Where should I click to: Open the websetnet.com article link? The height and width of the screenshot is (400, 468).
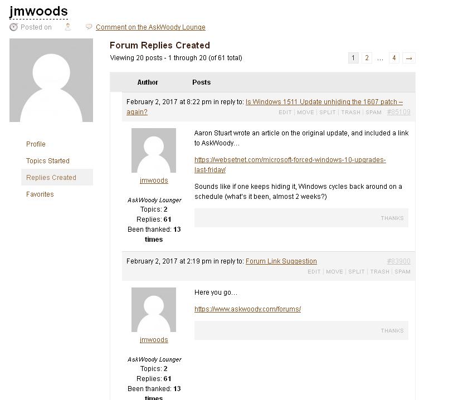(x=290, y=160)
